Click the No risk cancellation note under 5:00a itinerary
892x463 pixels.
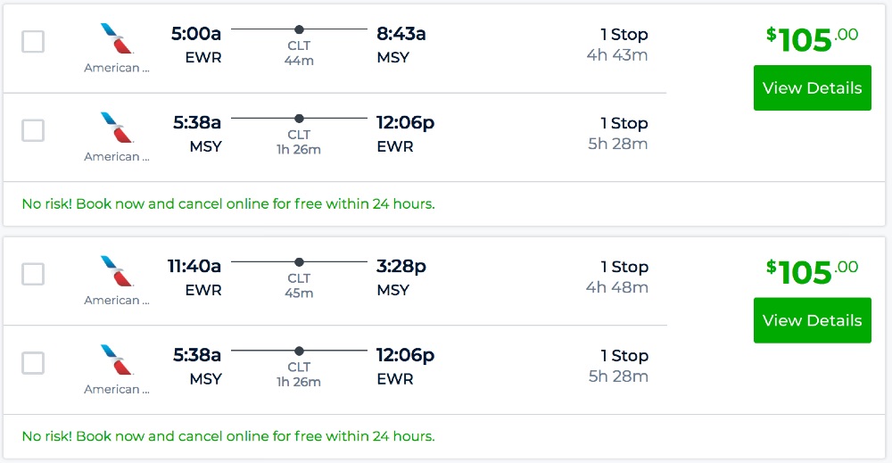click(x=228, y=204)
